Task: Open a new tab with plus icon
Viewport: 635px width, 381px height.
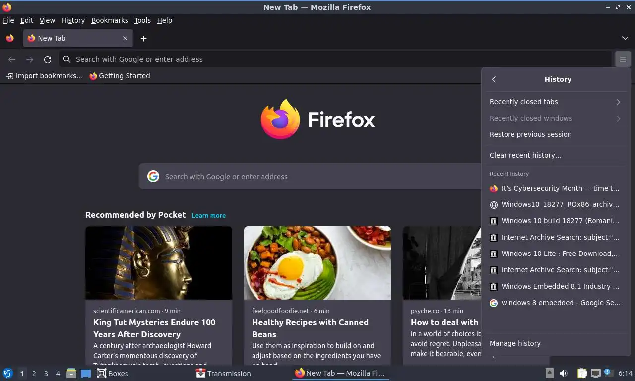Action: point(143,38)
